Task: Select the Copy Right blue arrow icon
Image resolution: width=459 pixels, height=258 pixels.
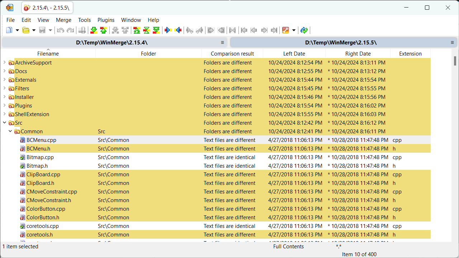Action: (168, 30)
